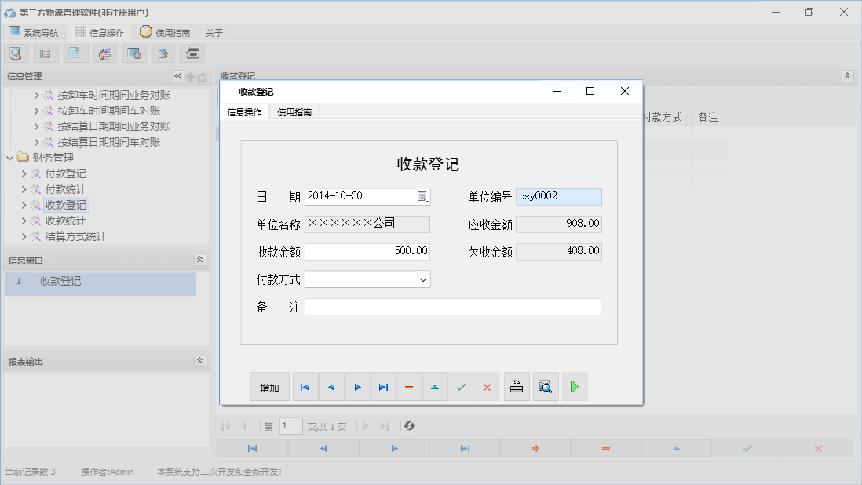Jump to the last record with the arrow icon

pos(383,386)
